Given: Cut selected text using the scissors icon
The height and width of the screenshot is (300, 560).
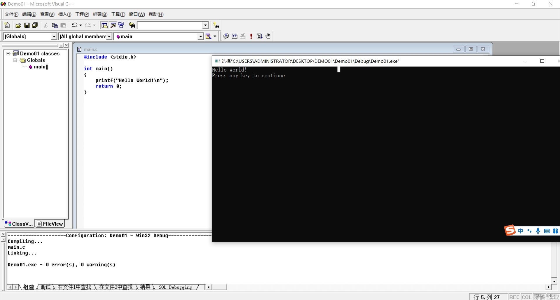Looking at the screenshot, I should coord(45,25).
